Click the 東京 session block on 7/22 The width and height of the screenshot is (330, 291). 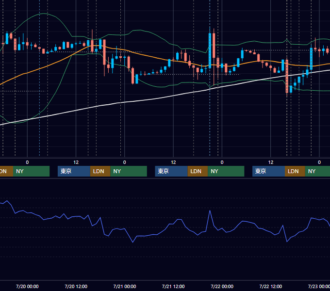coord(268,171)
